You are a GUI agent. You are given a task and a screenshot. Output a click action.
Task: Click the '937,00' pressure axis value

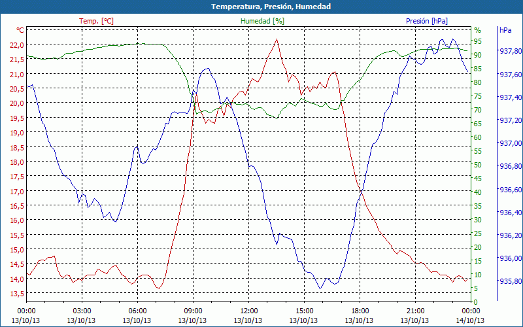(x=511, y=143)
